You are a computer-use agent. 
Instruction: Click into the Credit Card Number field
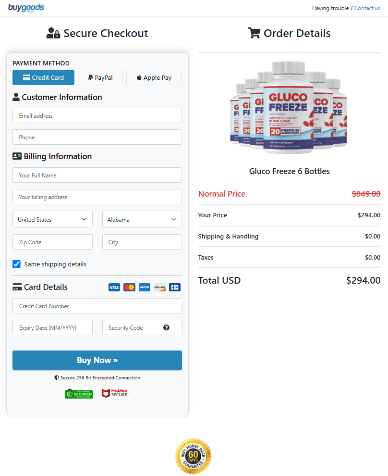coord(97,306)
